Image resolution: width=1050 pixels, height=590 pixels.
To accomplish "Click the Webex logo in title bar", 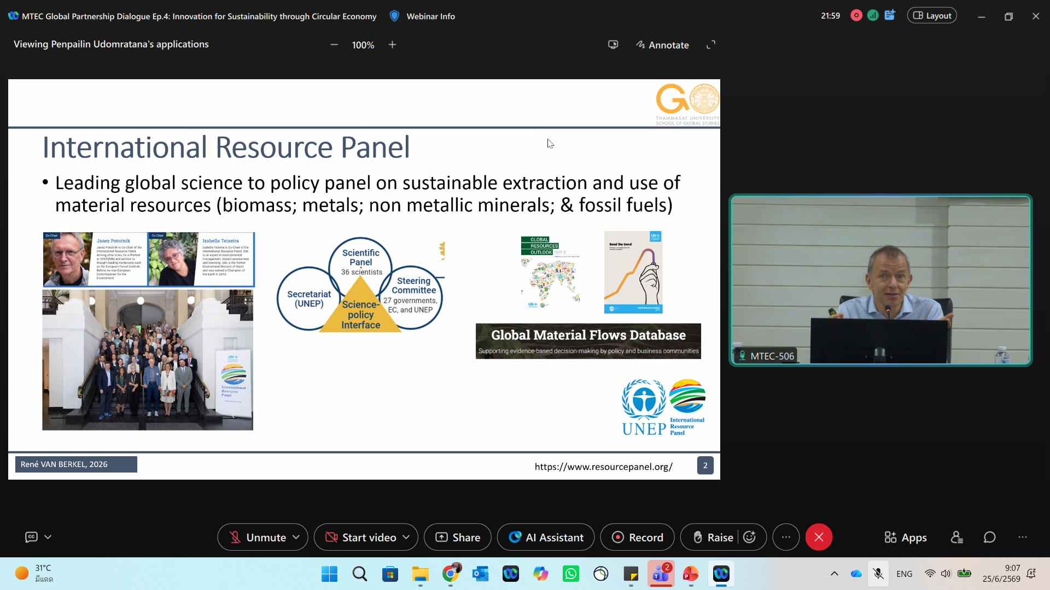I will click(x=13, y=16).
